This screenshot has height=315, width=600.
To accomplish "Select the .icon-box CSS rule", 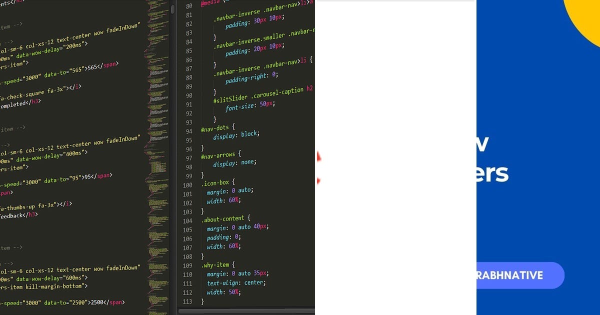I will click(215, 182).
